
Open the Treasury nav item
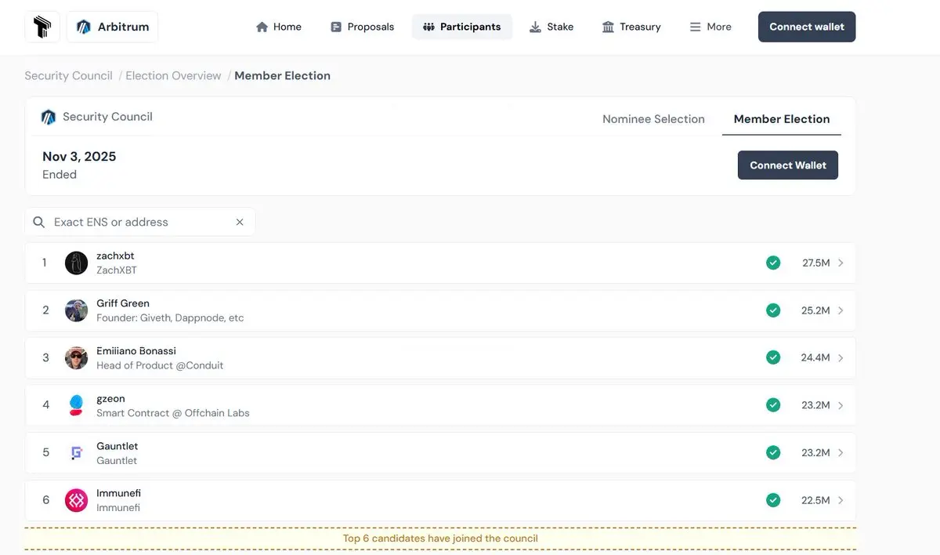(631, 27)
